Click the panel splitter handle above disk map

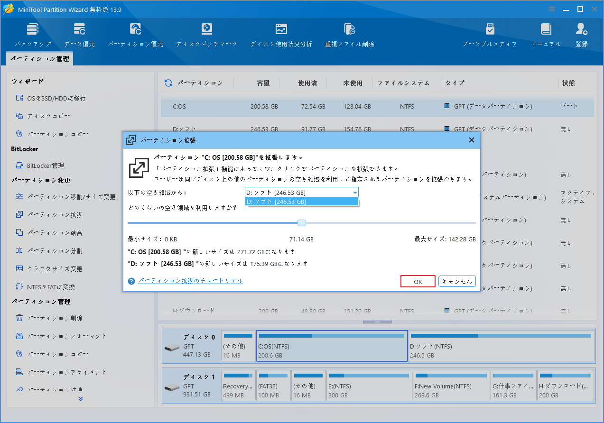(377, 322)
